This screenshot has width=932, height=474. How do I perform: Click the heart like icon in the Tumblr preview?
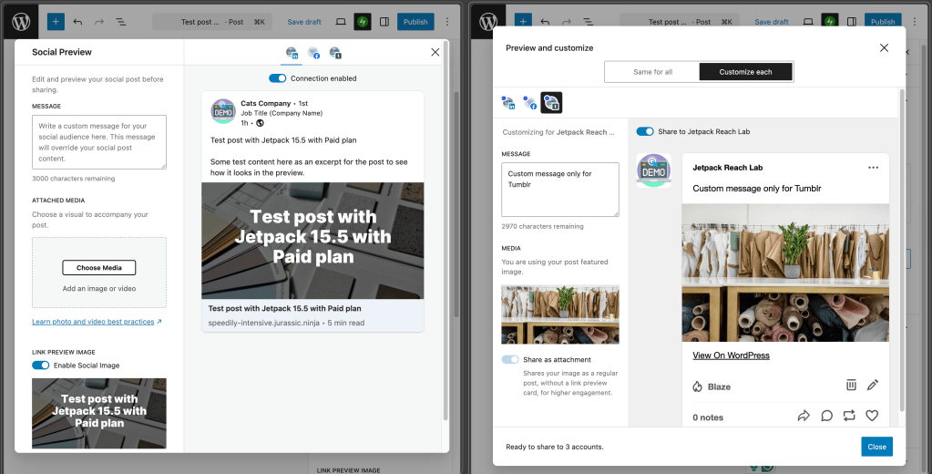[x=872, y=416]
